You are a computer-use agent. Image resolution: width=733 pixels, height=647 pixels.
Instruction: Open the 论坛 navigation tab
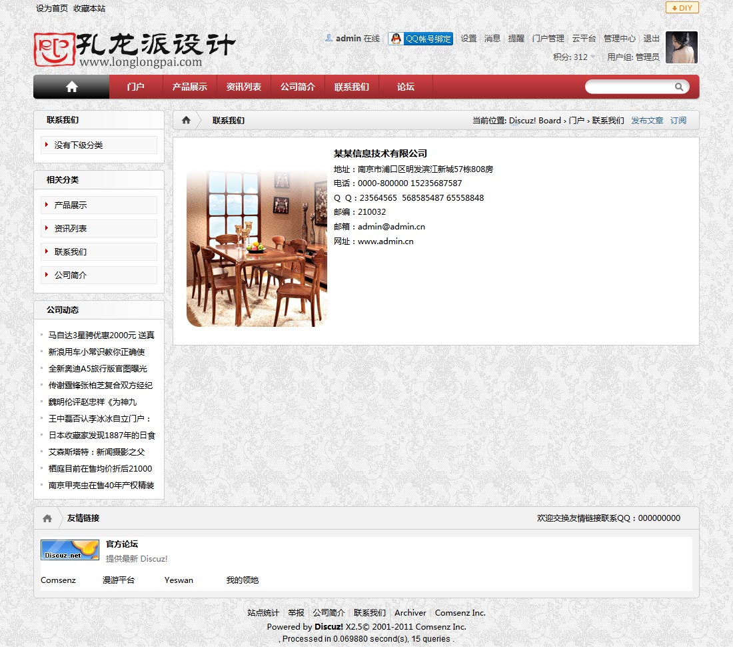[x=405, y=87]
